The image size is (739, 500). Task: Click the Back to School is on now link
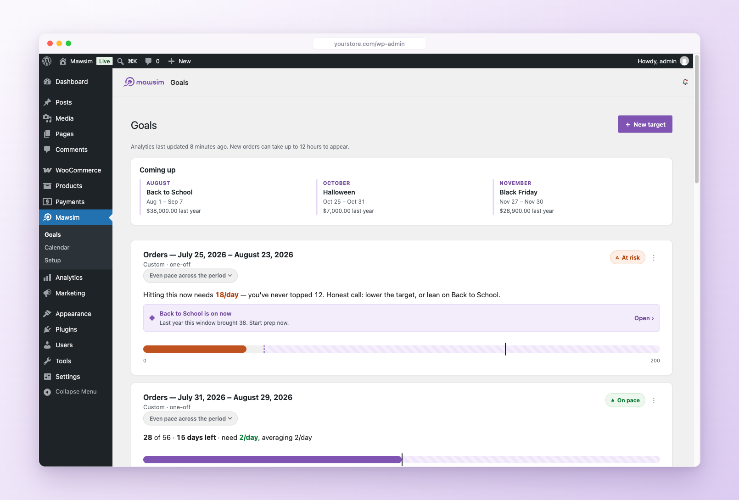point(196,313)
